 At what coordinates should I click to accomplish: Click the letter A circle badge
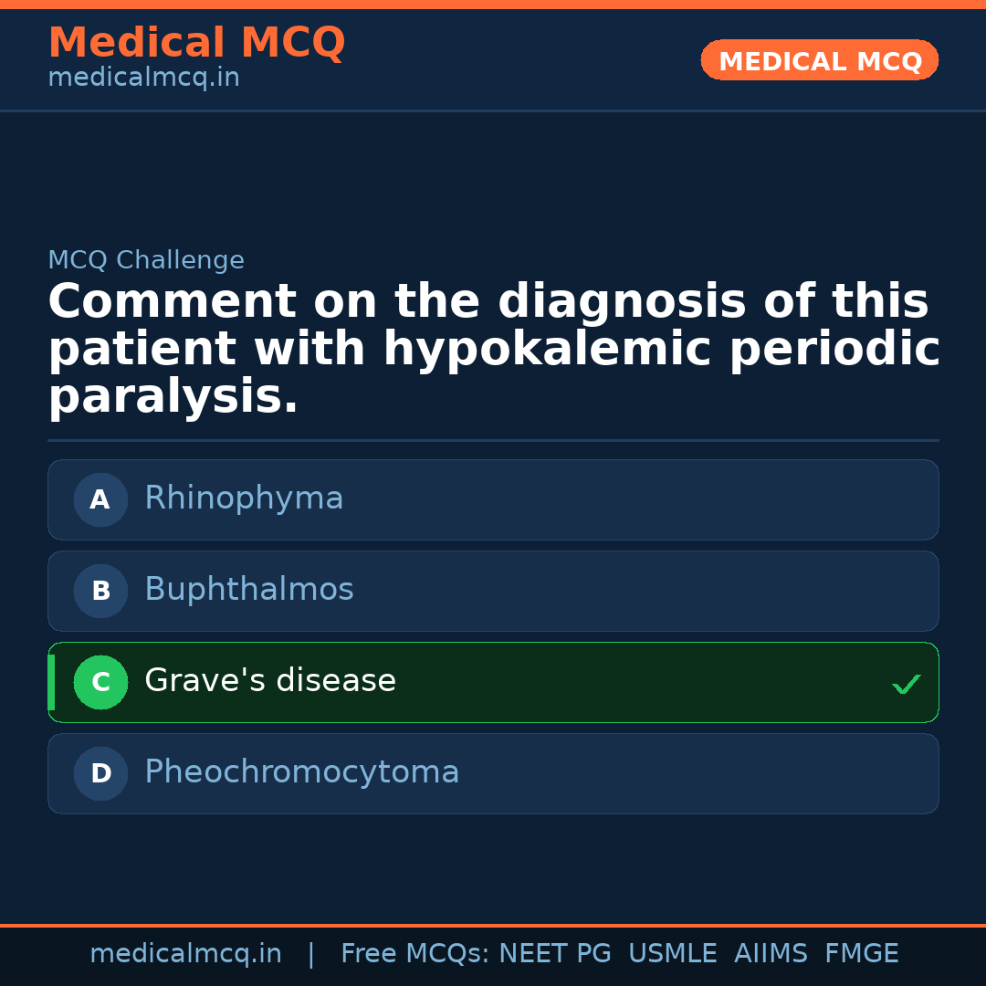100,499
